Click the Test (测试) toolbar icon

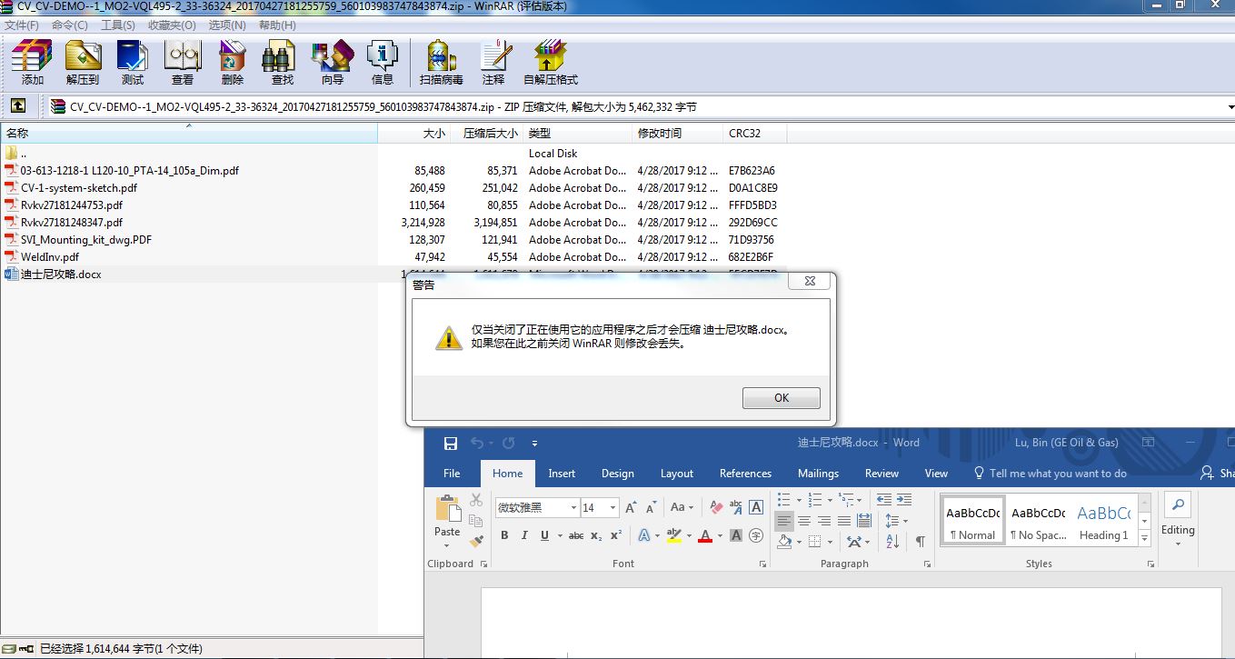click(x=133, y=62)
